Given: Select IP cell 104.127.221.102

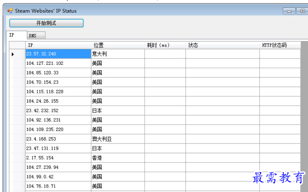Looking at the screenshot, I should (x=58, y=63).
